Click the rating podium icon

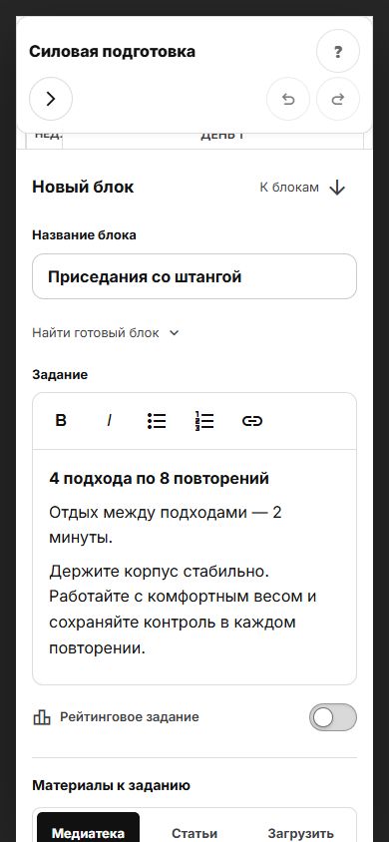42,717
